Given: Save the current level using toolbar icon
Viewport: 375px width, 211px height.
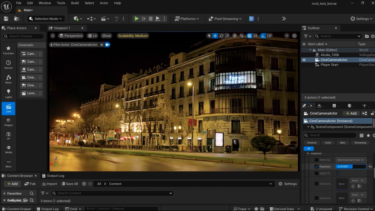Looking at the screenshot, I should tap(6, 19).
